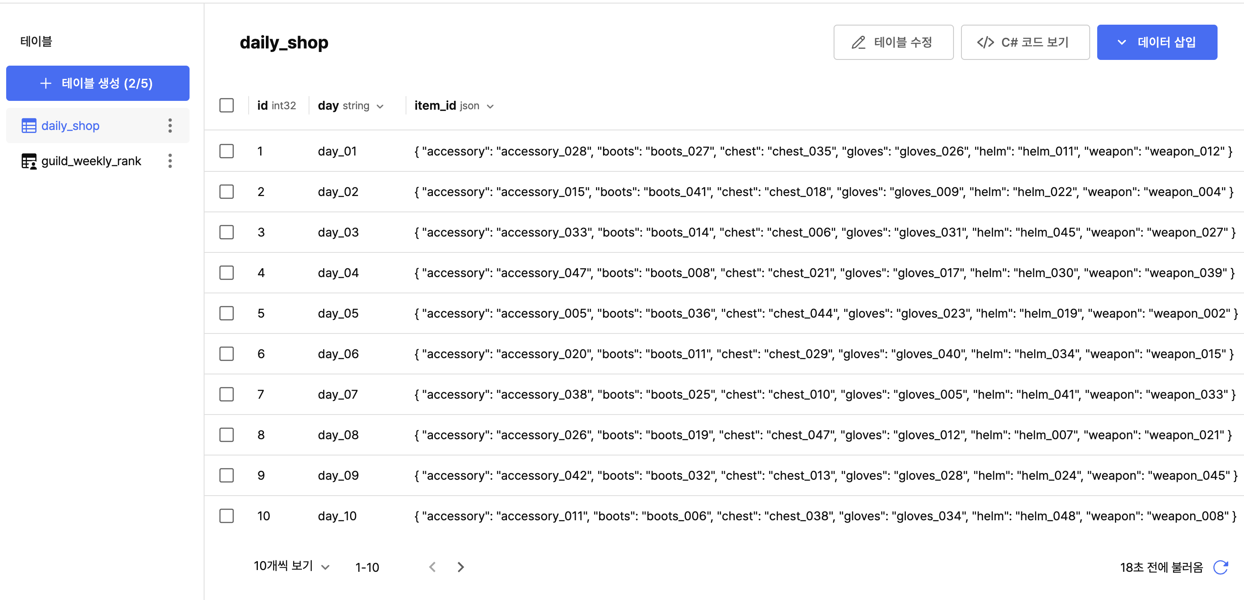Click the refresh icon near load time

tap(1220, 567)
